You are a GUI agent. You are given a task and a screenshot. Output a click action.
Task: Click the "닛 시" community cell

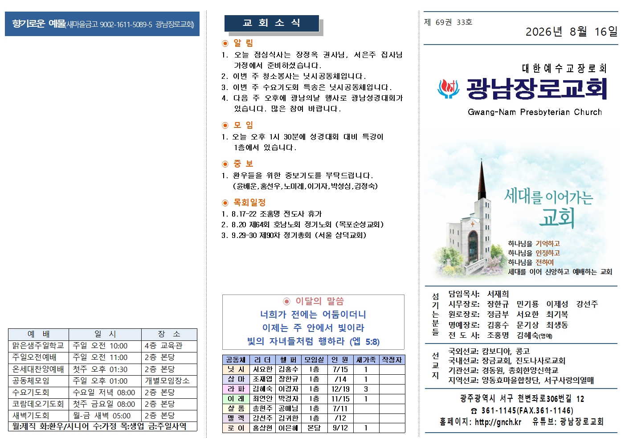pyautogui.click(x=236, y=369)
